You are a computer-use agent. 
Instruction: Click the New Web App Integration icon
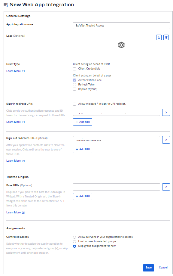click(x=6, y=5)
